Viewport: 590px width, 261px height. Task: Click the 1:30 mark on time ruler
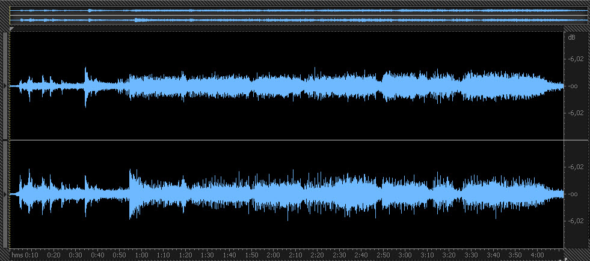point(207,255)
